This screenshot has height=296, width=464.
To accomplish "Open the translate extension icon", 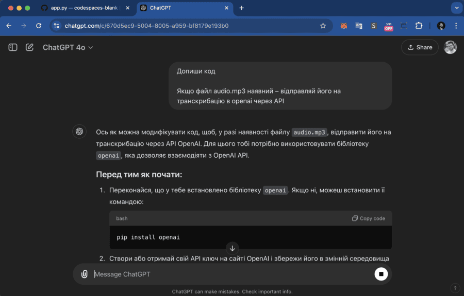I will point(359,26).
